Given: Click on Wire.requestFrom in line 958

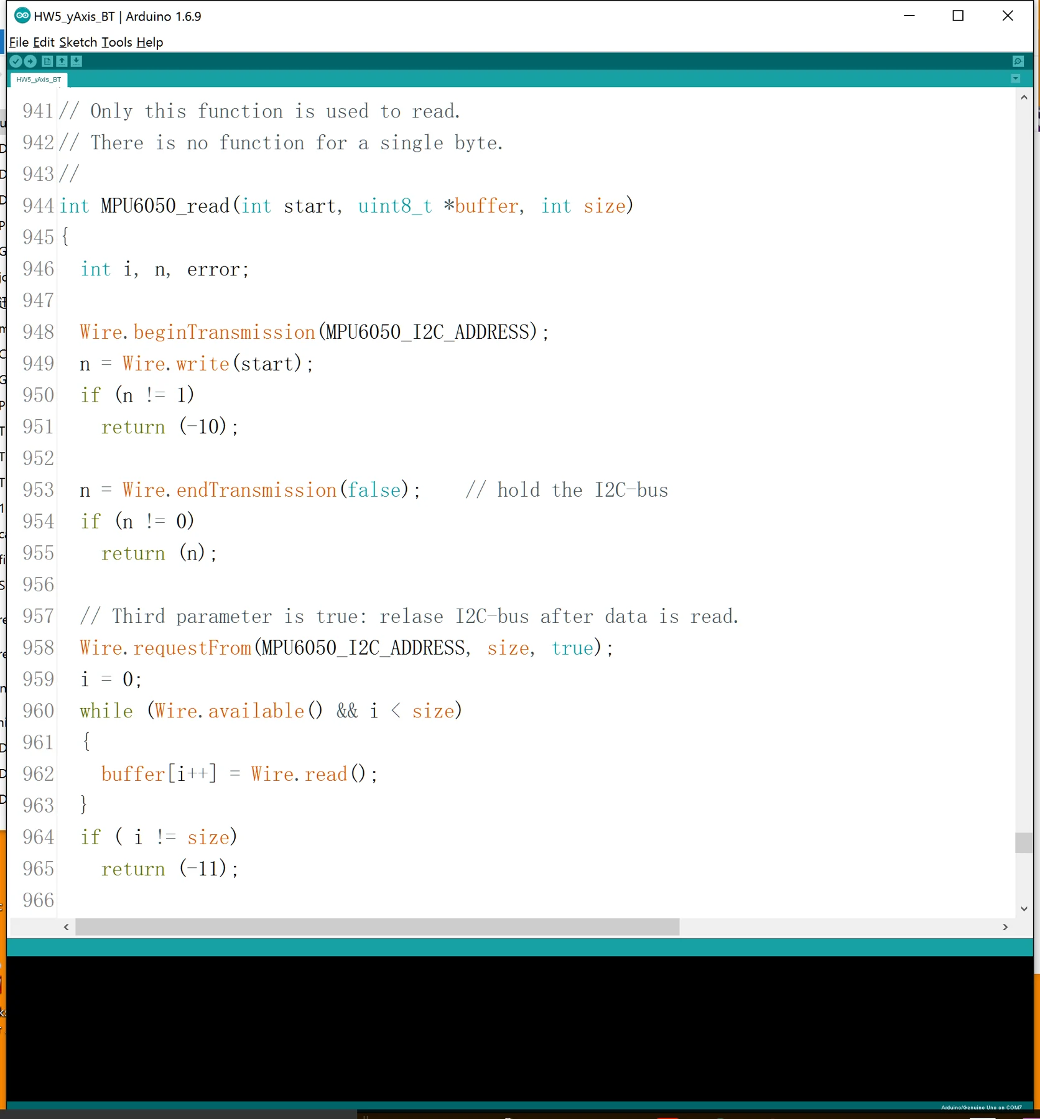Looking at the screenshot, I should [x=165, y=648].
